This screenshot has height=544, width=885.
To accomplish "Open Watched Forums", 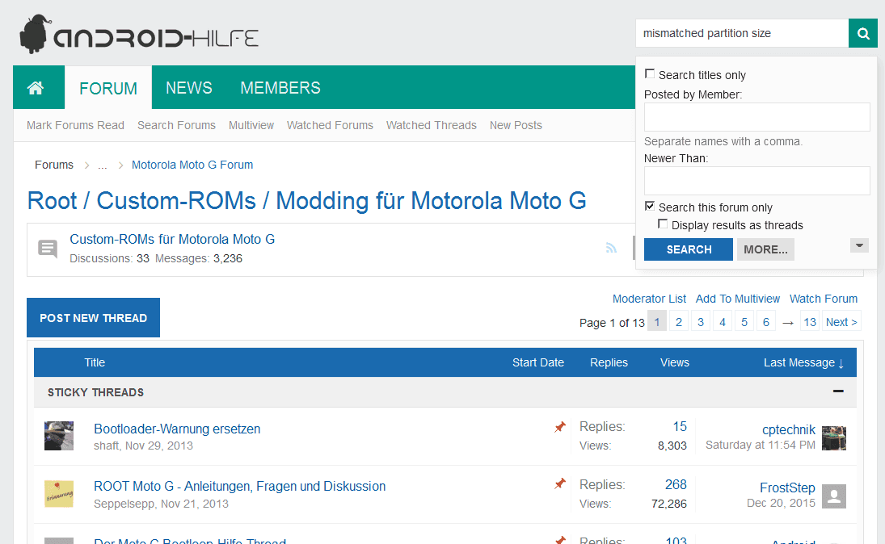I will pyautogui.click(x=331, y=125).
